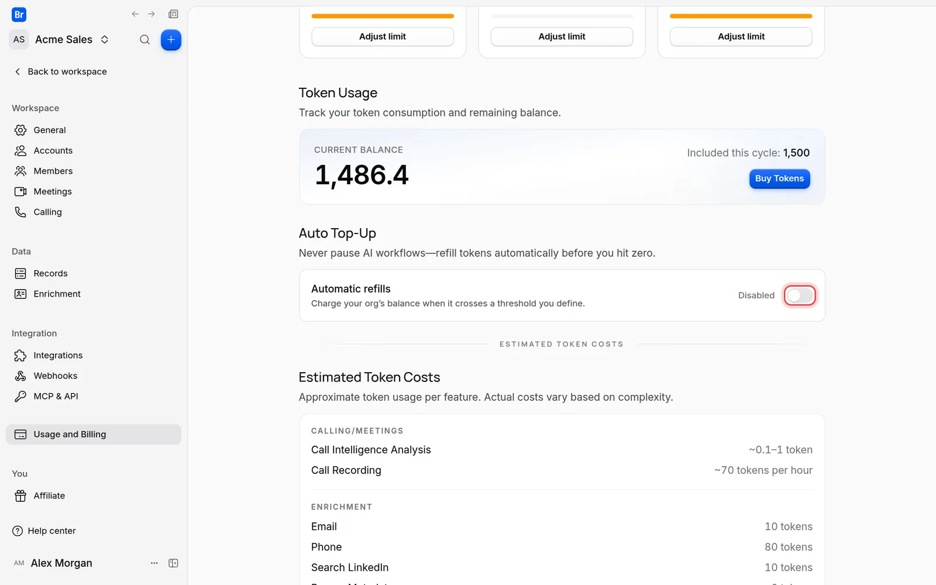936x585 pixels.
Task: Open Calling via its phone icon
Action: pos(20,212)
